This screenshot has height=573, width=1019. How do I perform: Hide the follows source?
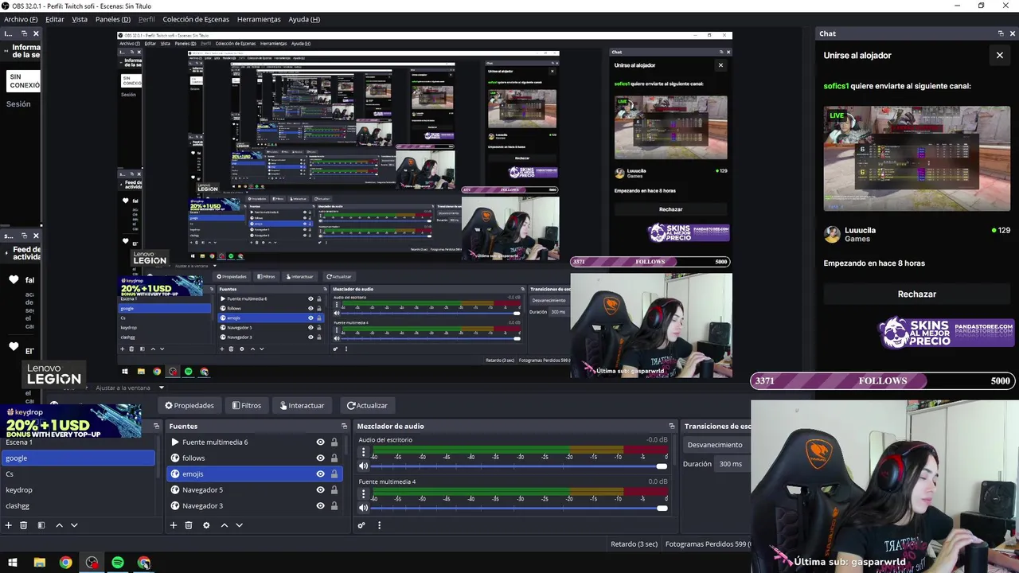click(x=321, y=458)
